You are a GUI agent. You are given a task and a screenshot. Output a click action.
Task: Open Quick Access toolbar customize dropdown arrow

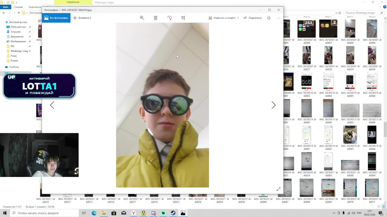tap(17, 2)
